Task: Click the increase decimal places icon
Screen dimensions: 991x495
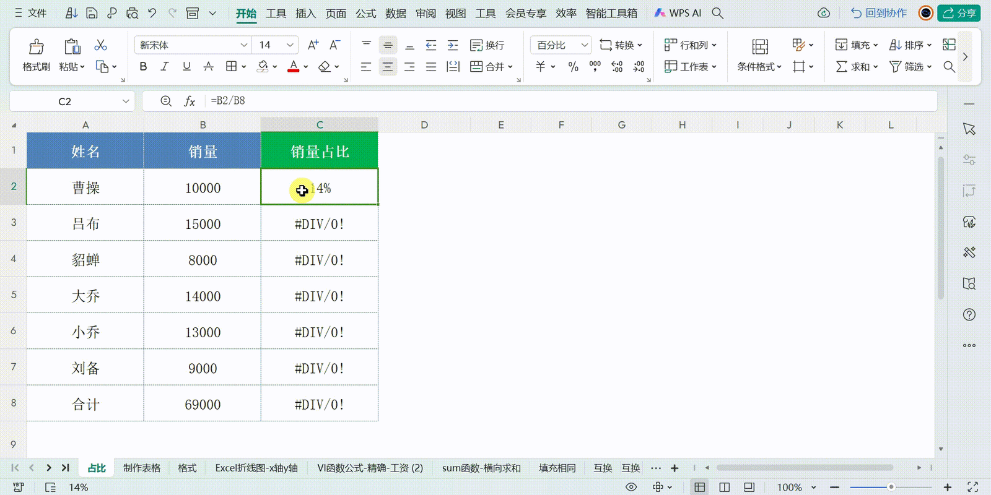Action: click(617, 66)
